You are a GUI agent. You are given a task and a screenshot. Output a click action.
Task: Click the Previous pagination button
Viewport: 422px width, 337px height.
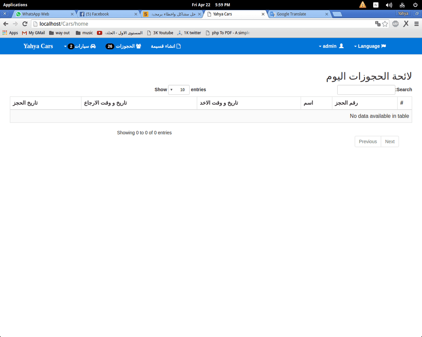(x=368, y=141)
